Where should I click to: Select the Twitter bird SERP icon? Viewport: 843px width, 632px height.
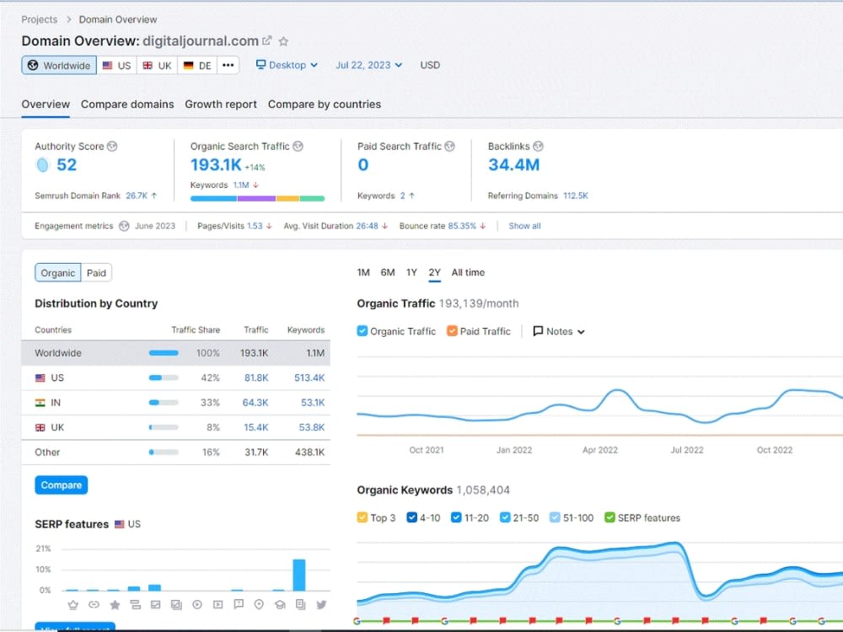pos(321,604)
